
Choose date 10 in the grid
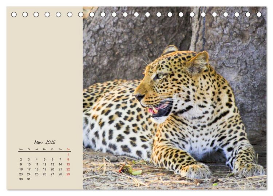pos(29,164)
